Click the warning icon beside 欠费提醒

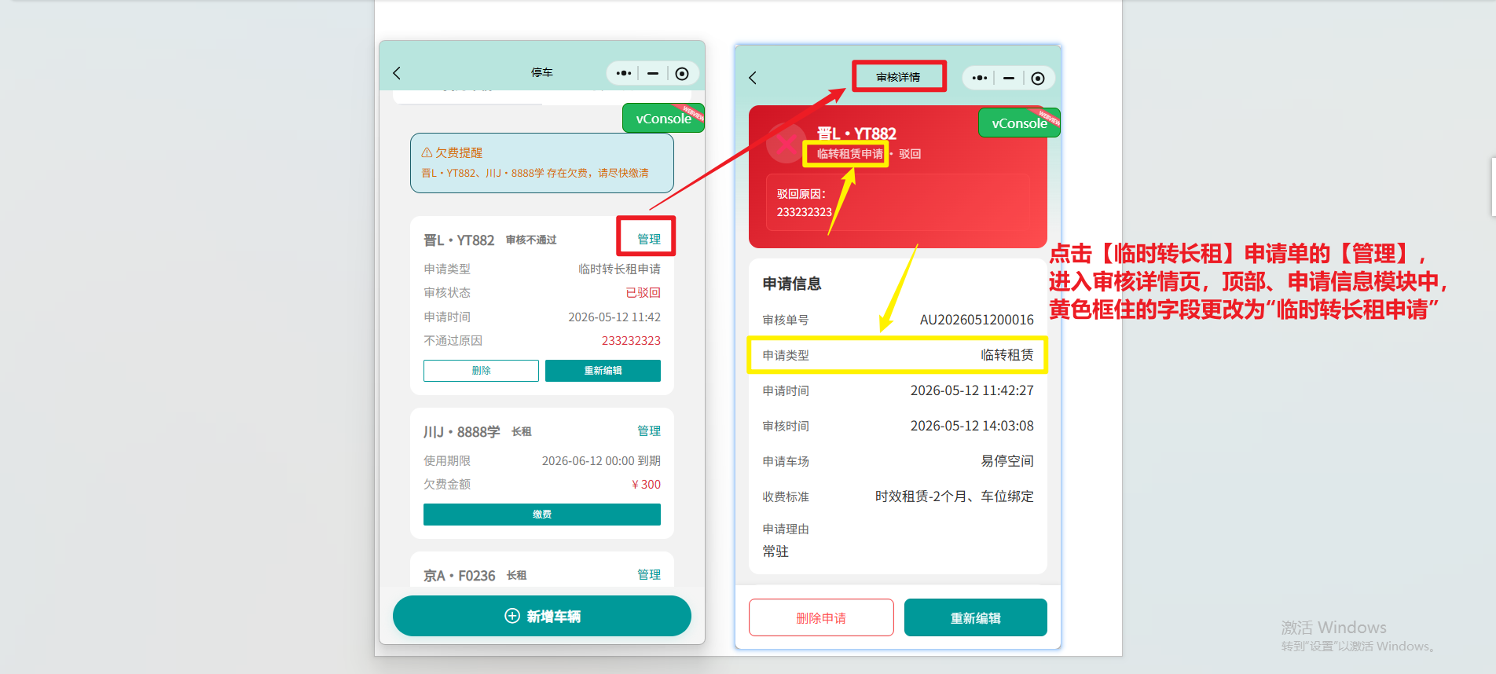tap(427, 152)
